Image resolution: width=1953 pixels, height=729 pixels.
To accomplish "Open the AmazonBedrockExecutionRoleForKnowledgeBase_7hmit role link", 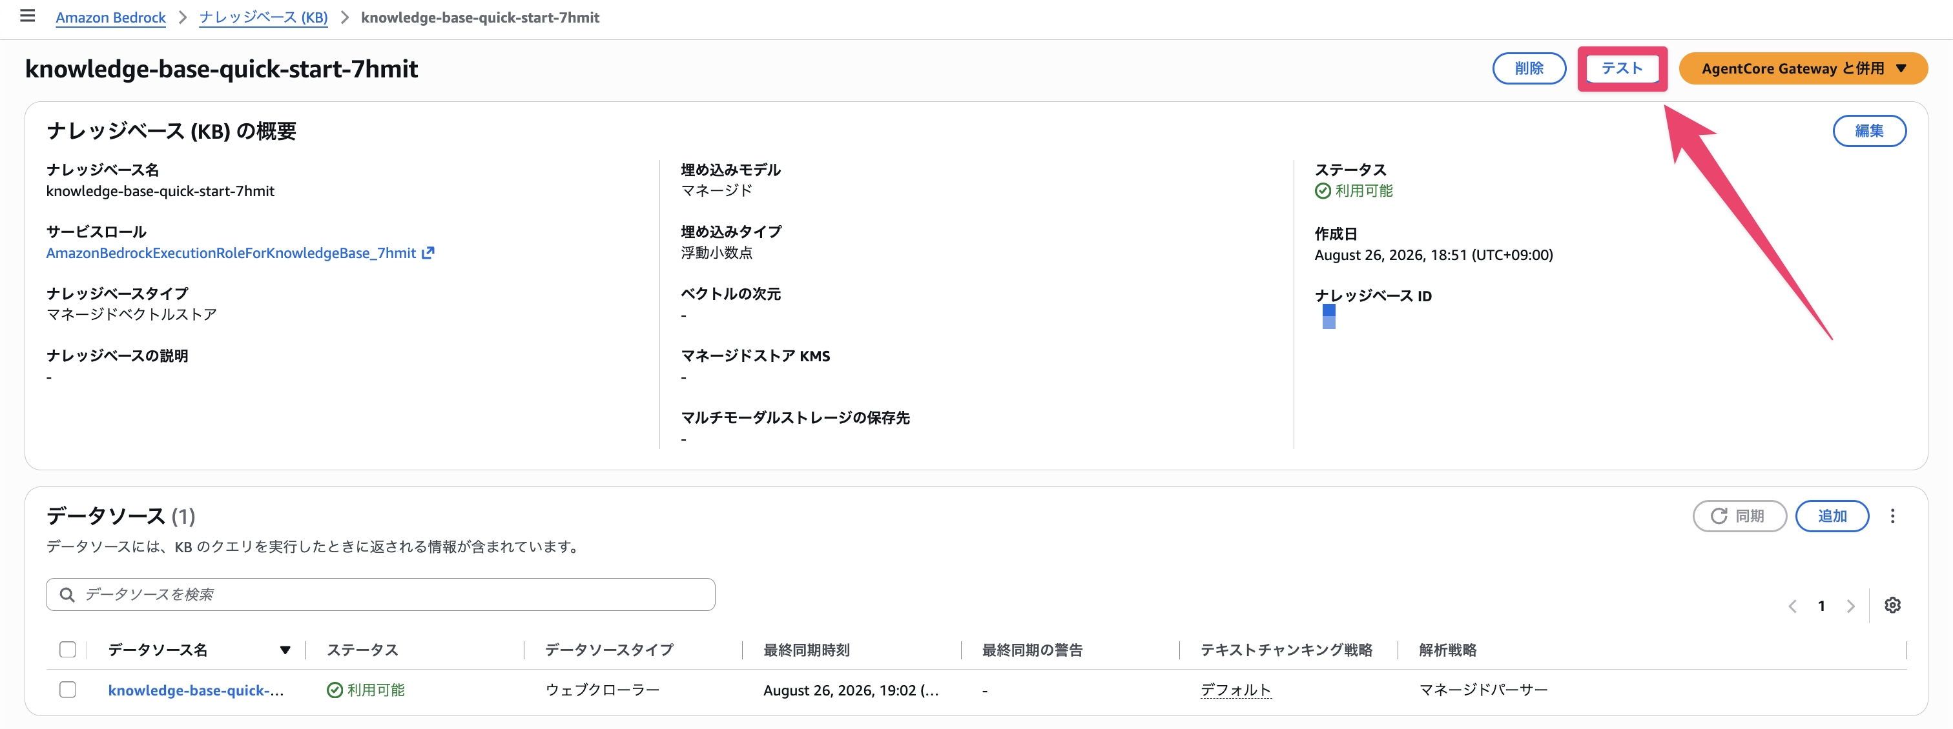I will [x=231, y=253].
